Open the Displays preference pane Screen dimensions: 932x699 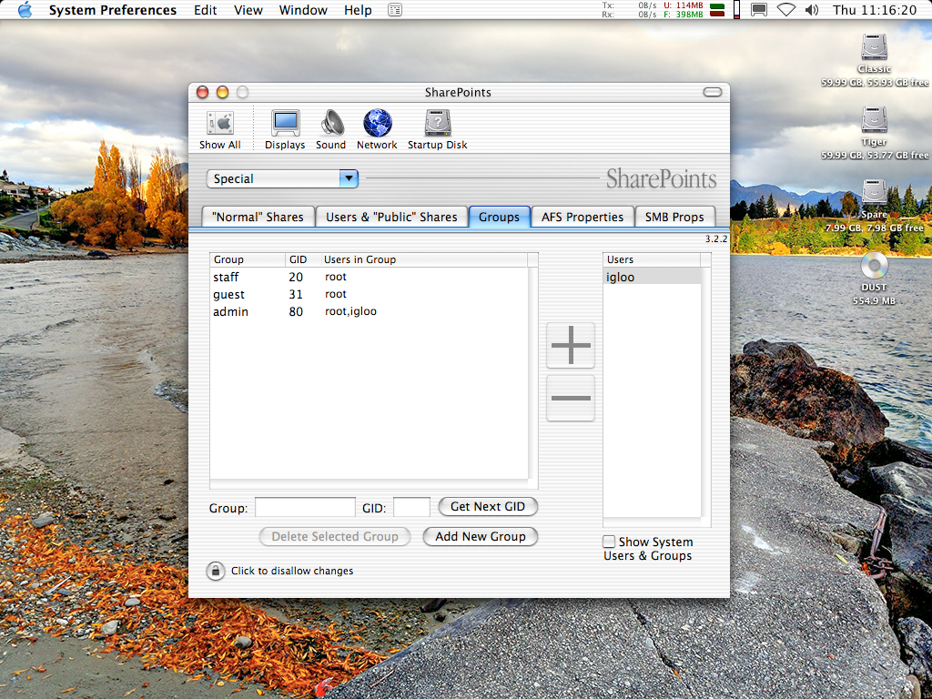point(285,130)
